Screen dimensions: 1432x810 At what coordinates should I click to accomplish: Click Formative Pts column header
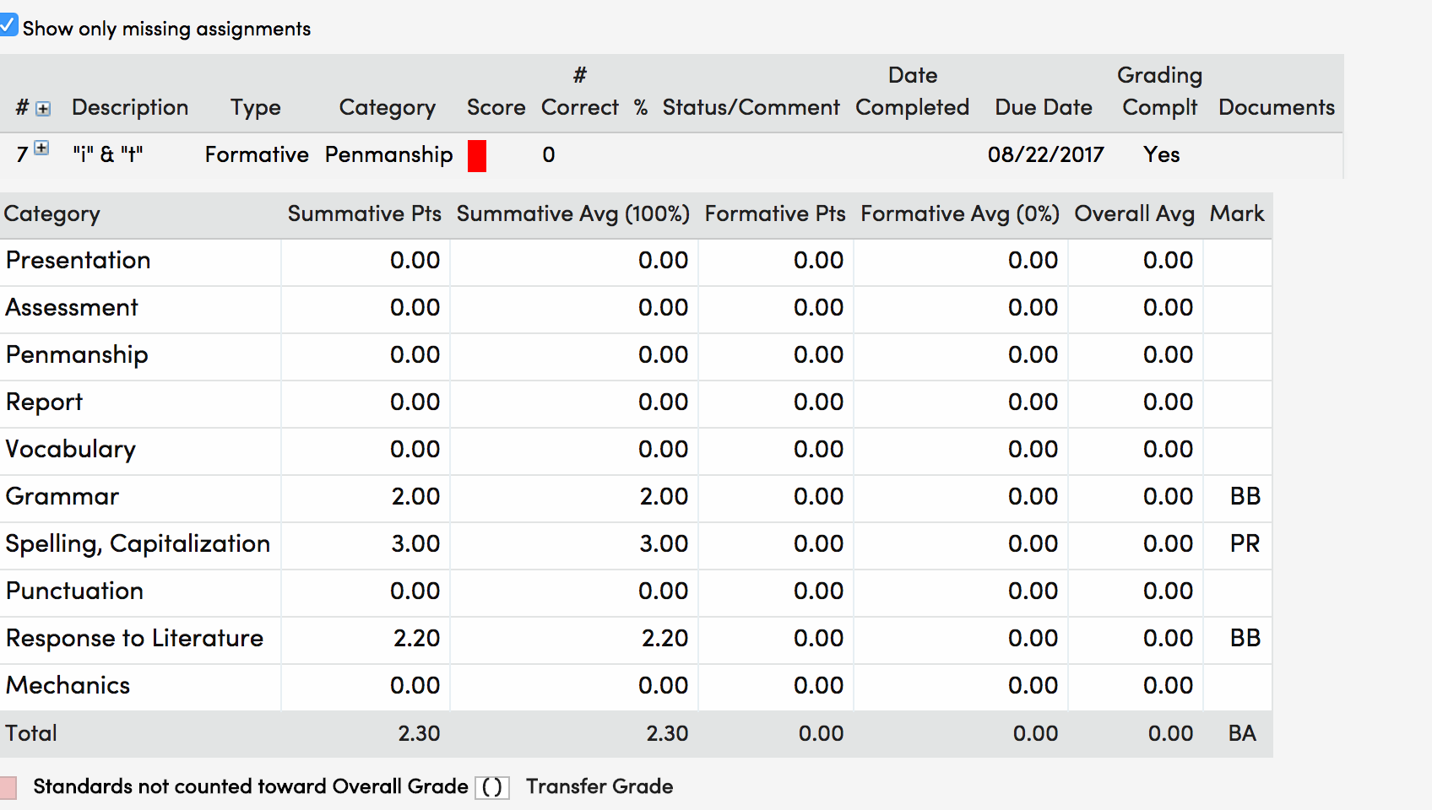coord(775,213)
